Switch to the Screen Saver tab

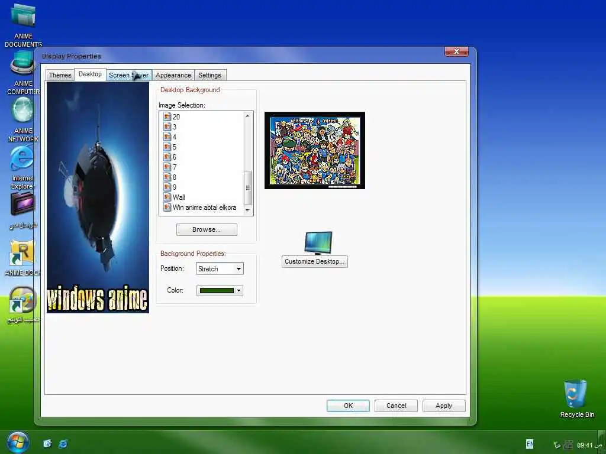click(x=128, y=75)
